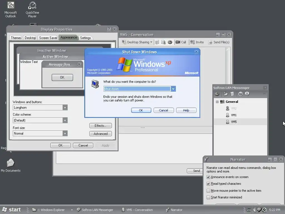Screen dimensions: 285x214
Task: Click the message history notebook icon in VM5 Conversation
Action: pos(157,42)
